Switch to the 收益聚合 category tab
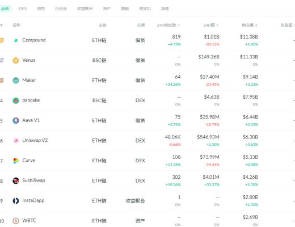This screenshot has height=227, width=295. click(85, 9)
